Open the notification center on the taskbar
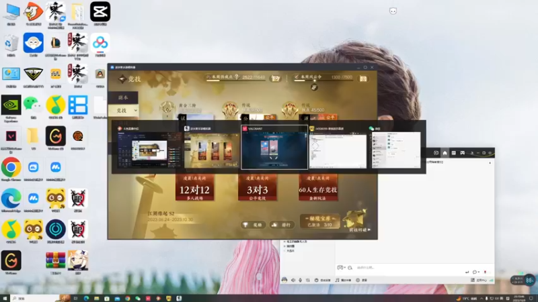Viewport: 538px width, 302px height. point(531,299)
